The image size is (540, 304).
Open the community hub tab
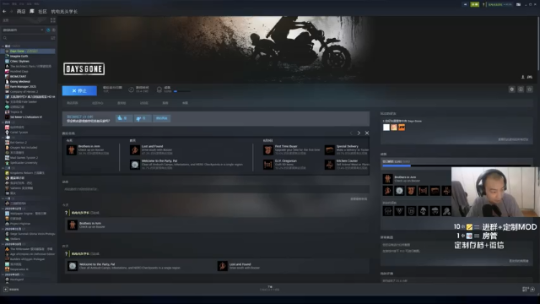coord(98,103)
